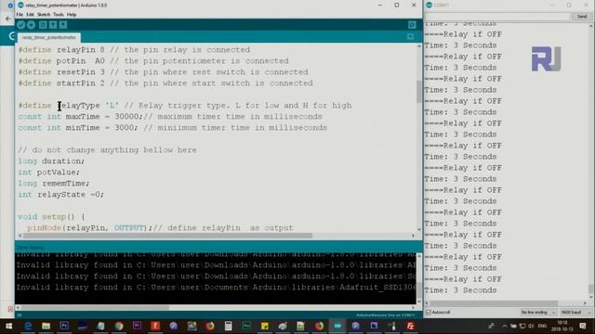Click the 'int potValue;' line
Image resolution: width=595 pixels, height=334 pixels.
click(49, 173)
